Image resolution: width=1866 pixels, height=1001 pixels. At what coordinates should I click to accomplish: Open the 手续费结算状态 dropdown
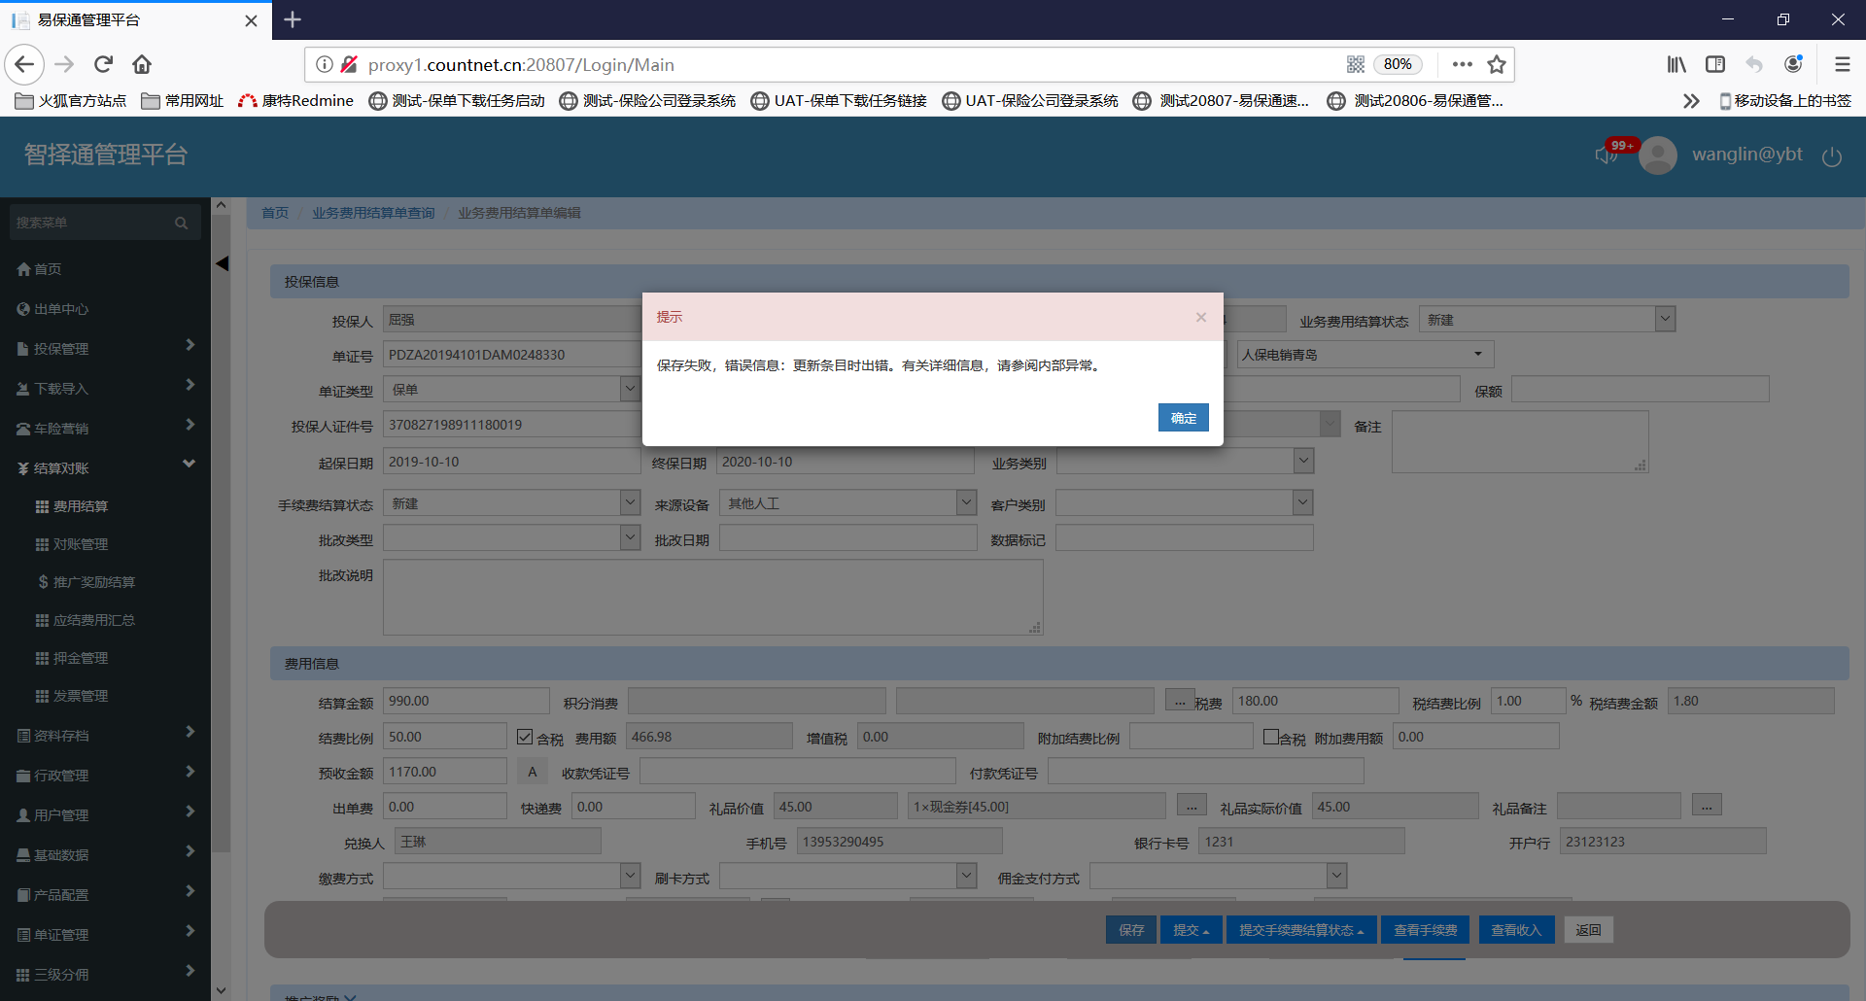coord(630,502)
